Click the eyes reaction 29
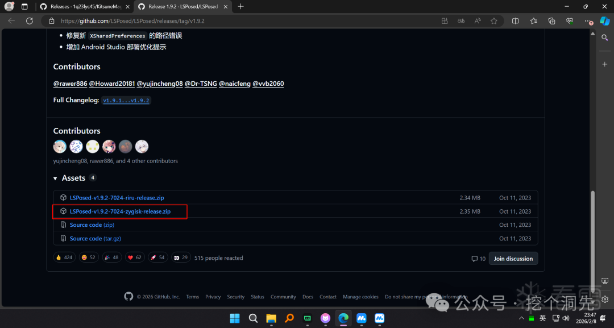 pos(181,258)
